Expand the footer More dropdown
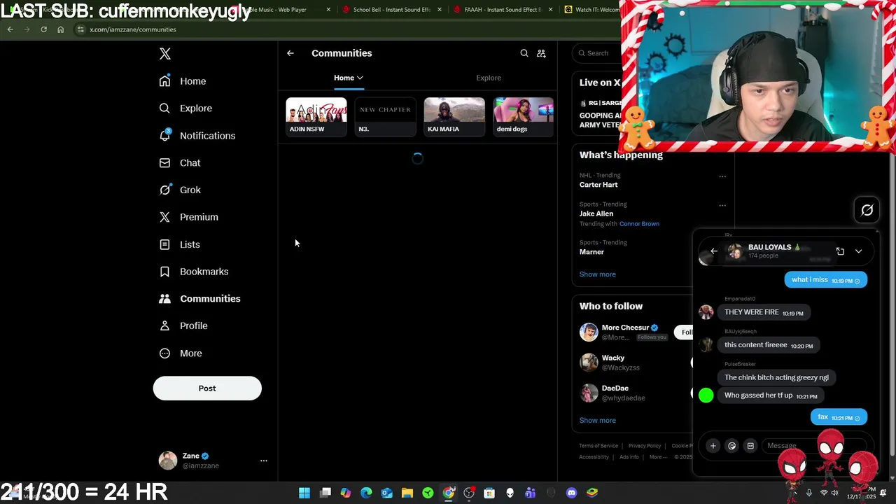Viewport: 896px width, 504px height. (x=658, y=457)
